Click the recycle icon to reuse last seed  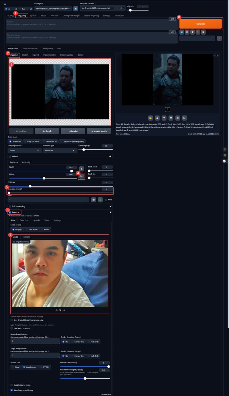(100, 200)
